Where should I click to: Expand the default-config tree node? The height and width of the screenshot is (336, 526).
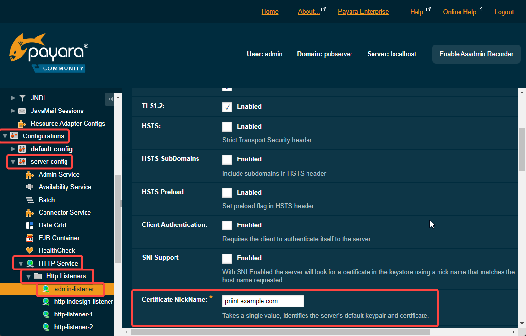pos(13,149)
